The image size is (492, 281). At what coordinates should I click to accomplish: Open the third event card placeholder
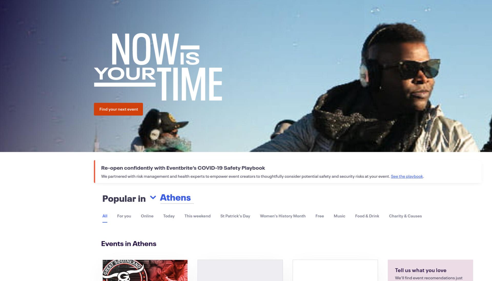pos(335,270)
